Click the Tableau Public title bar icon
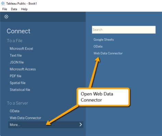 3,3
